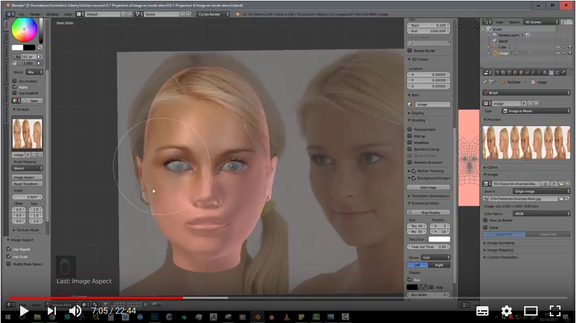Swap foreground and background colors icon
Screen dimensions: 576x323
coord(40,47)
